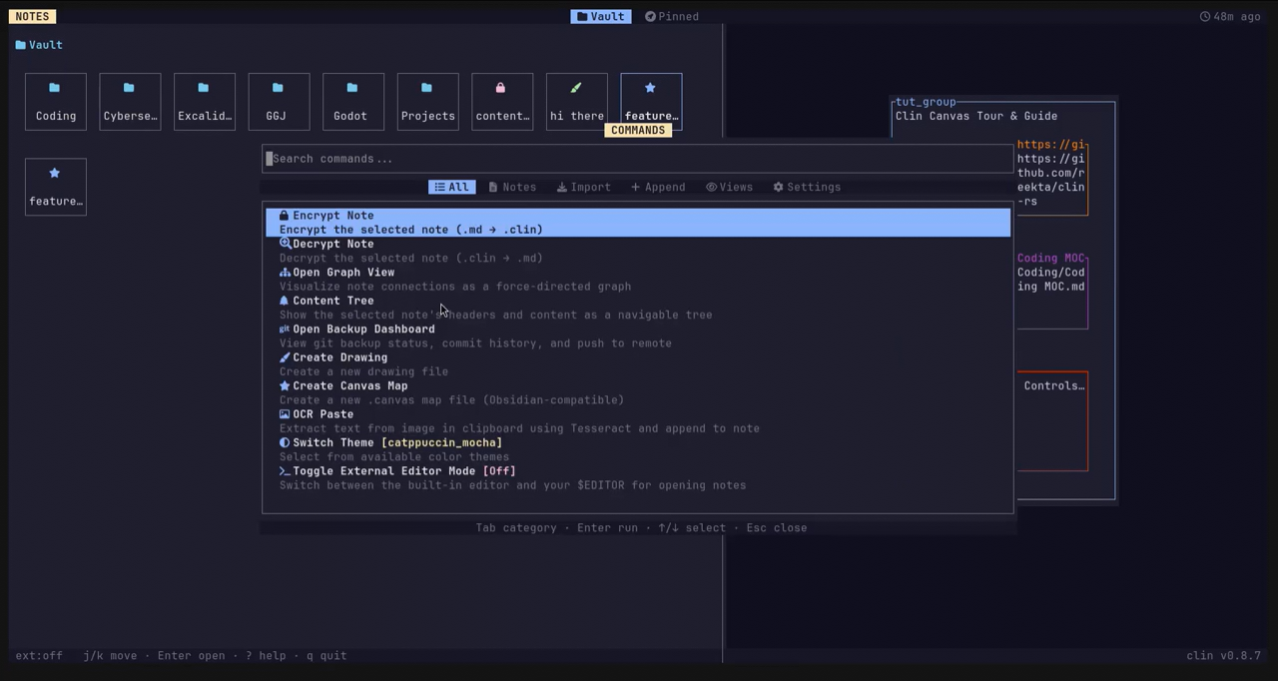Screen dimensions: 1278x681
Task: Open Switch Theme [catppuccin_mocha] selector
Action: (x=638, y=449)
